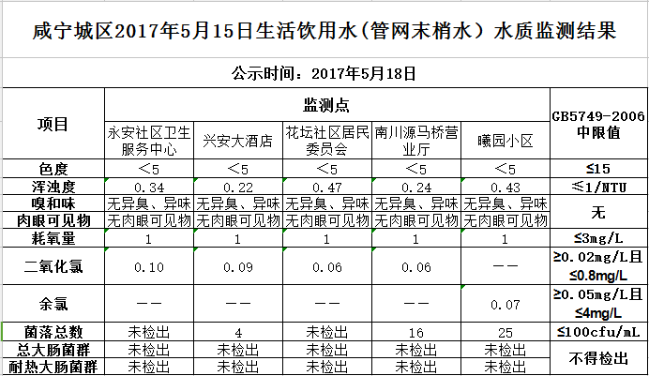
Task: Click the 菌落总数 value 25 cell
Action: coord(505,332)
